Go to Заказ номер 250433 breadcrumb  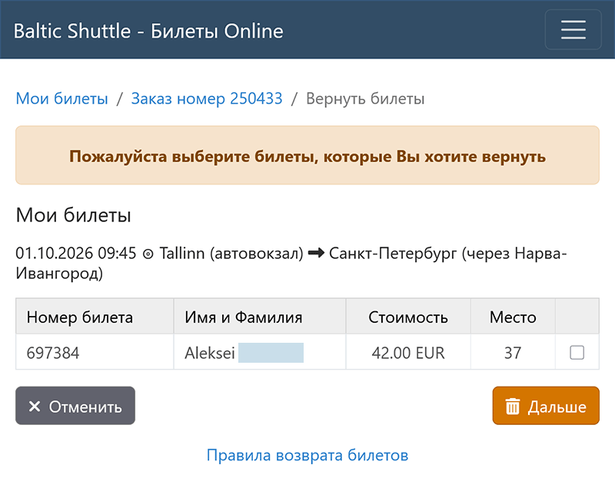pyautogui.click(x=207, y=98)
